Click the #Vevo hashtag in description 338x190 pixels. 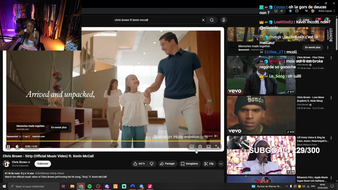(61, 173)
